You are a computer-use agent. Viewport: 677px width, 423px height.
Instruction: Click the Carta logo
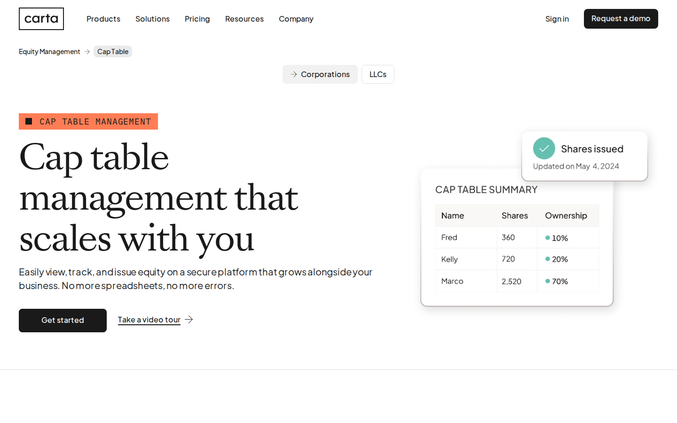click(x=41, y=19)
